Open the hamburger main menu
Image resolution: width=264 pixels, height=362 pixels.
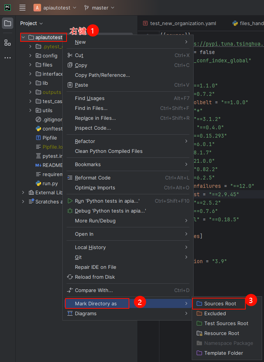(x=22, y=8)
